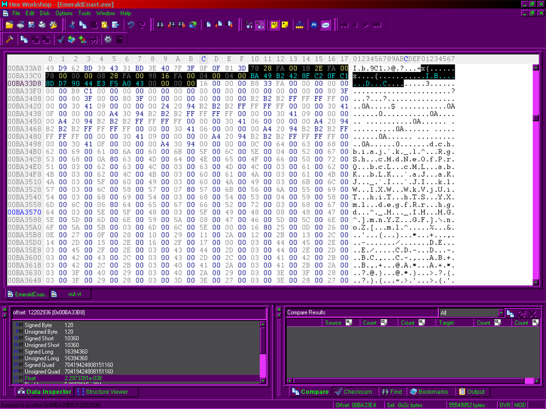The width and height of the screenshot is (546, 409).
Task: Open the Disk menu
Action: pos(45,13)
